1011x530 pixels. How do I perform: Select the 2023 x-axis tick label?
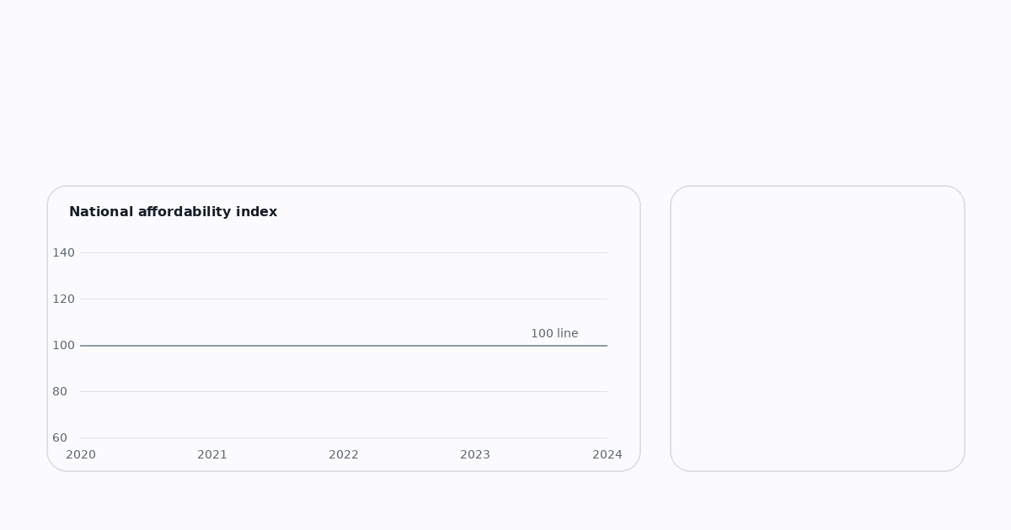[475, 454]
